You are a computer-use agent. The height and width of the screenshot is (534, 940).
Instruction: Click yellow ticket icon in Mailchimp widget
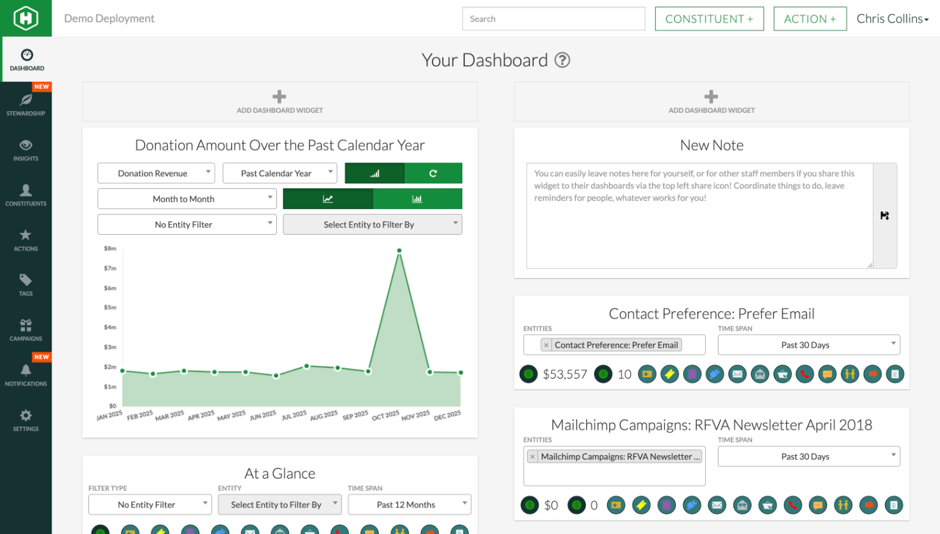640,505
